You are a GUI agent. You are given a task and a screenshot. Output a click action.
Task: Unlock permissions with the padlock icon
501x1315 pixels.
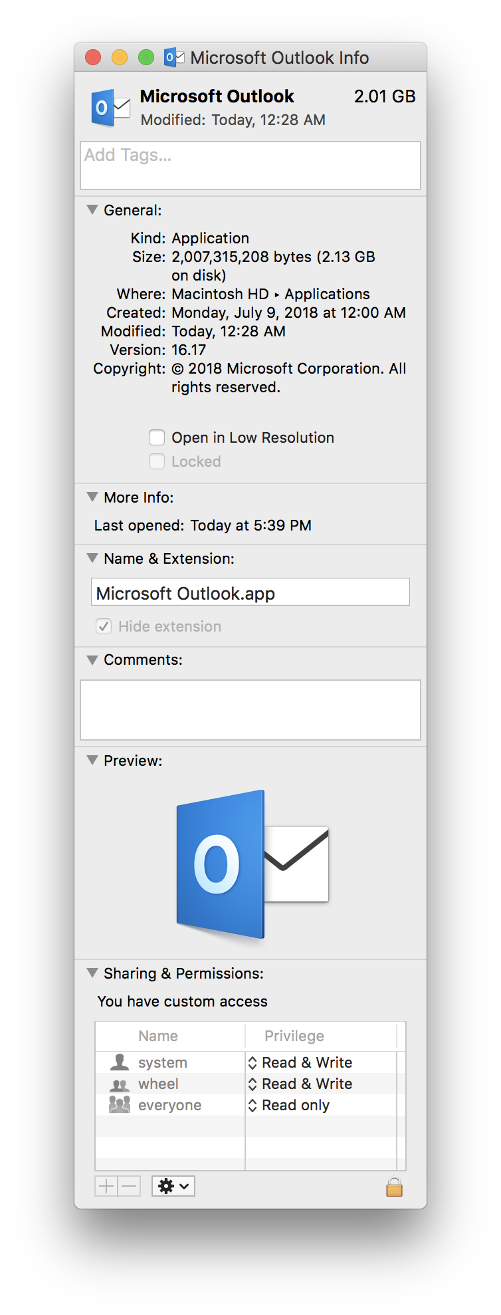coord(394,1187)
